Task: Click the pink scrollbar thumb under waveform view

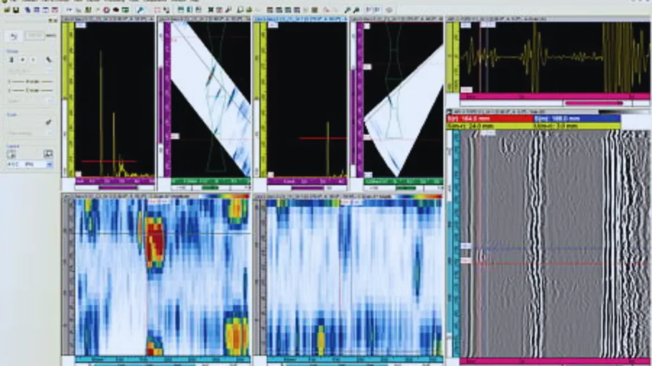Action: click(594, 103)
